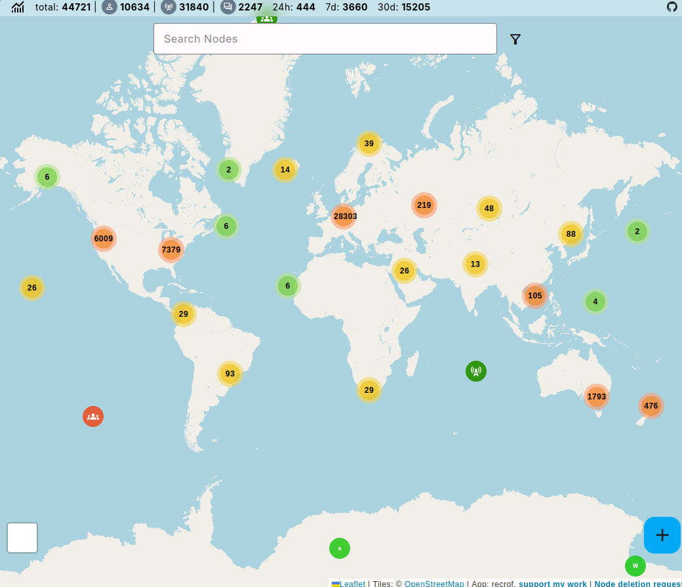Select the router antenna count icon

tap(169, 7)
